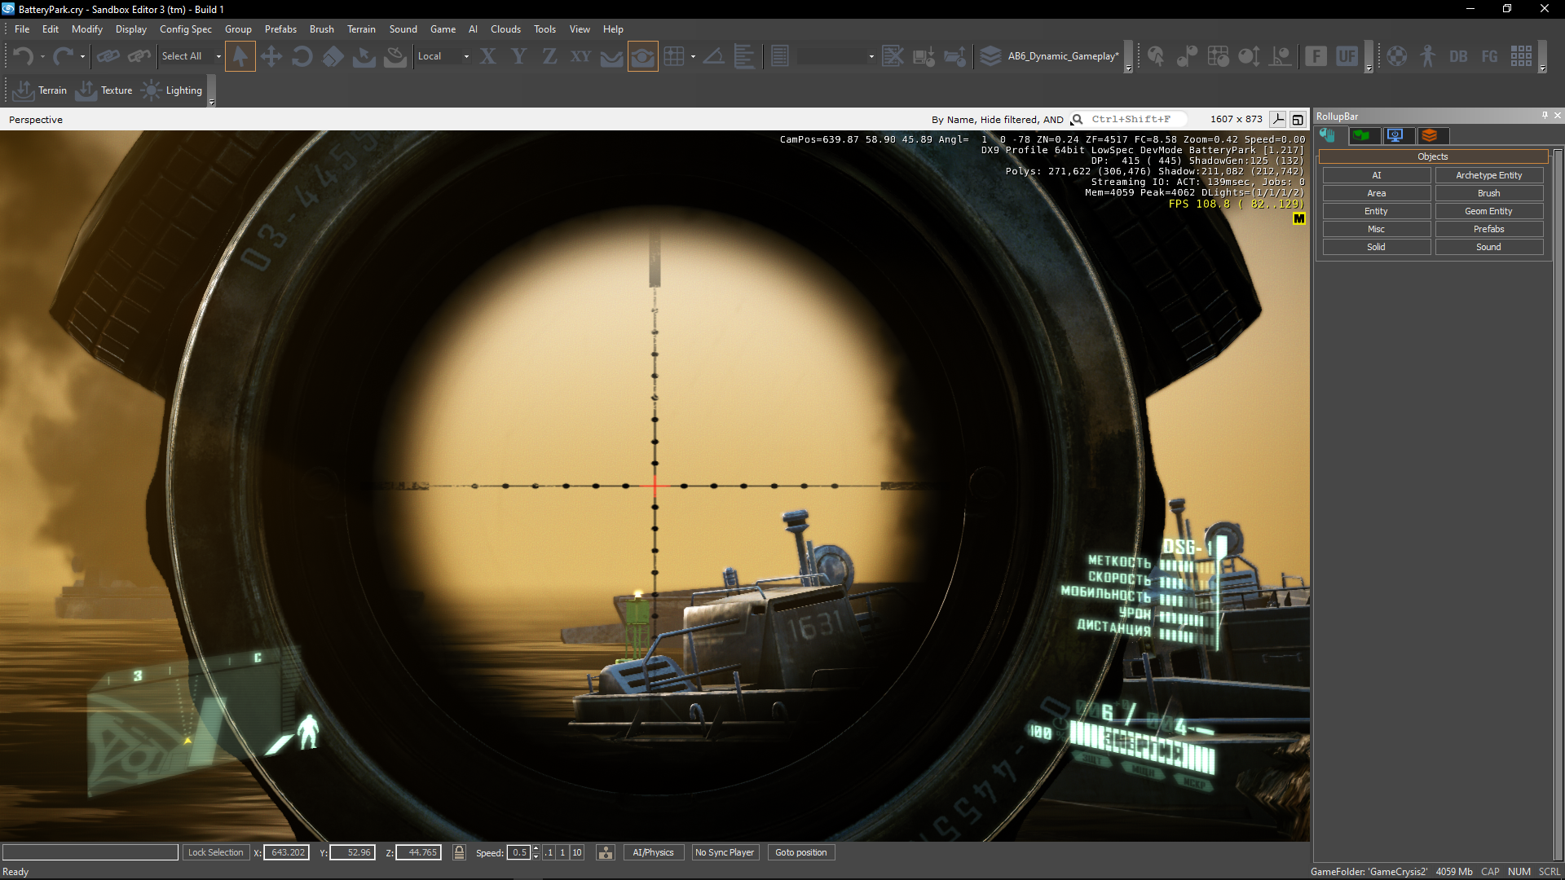Toggle the AI/Physics button

(653, 852)
